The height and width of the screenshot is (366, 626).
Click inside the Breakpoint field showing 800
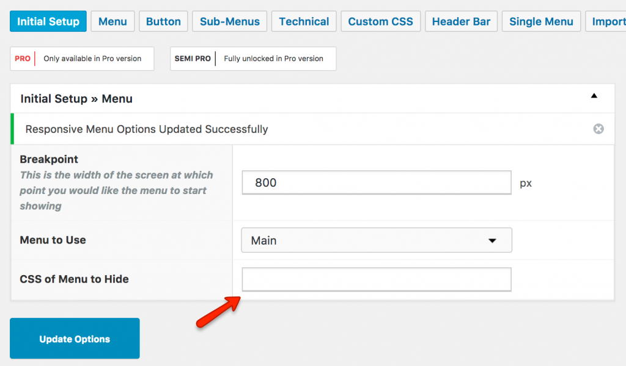click(x=376, y=182)
